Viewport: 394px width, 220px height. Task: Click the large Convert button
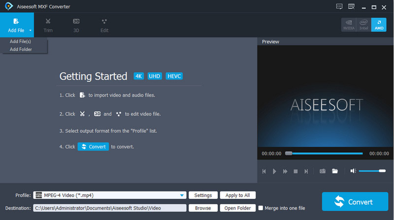click(355, 202)
